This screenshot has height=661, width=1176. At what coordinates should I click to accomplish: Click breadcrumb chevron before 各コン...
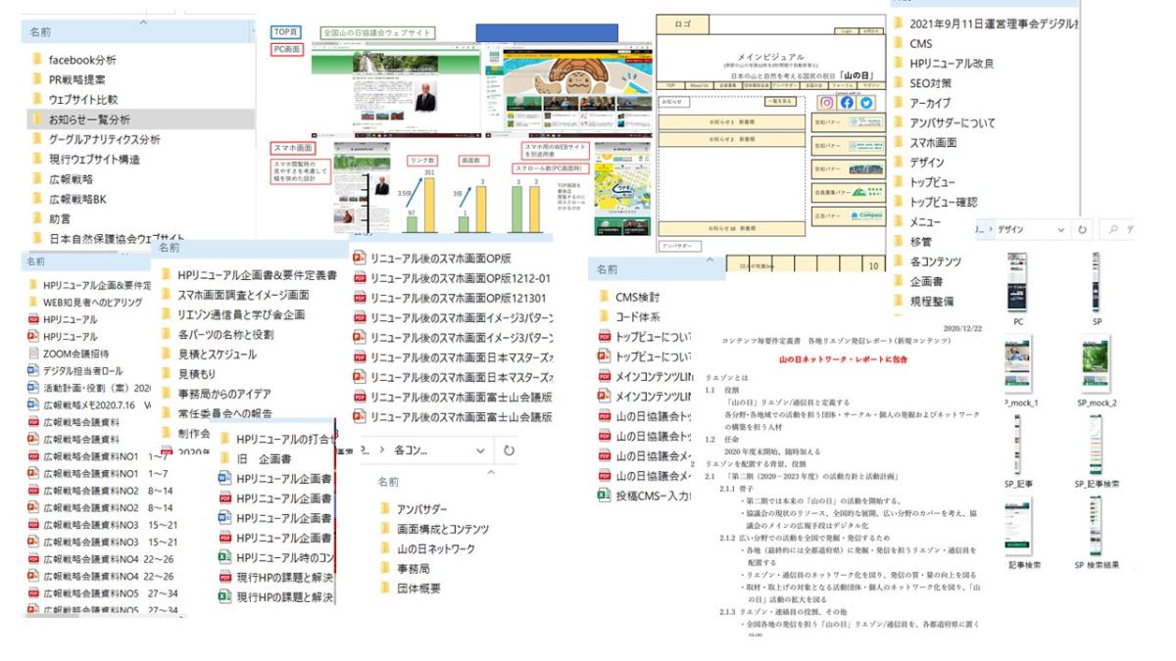pyautogui.click(x=380, y=451)
